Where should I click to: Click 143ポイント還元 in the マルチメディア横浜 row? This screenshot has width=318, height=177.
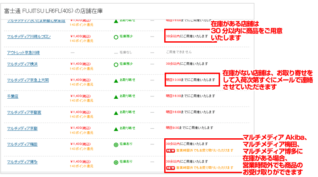click(x=81, y=69)
